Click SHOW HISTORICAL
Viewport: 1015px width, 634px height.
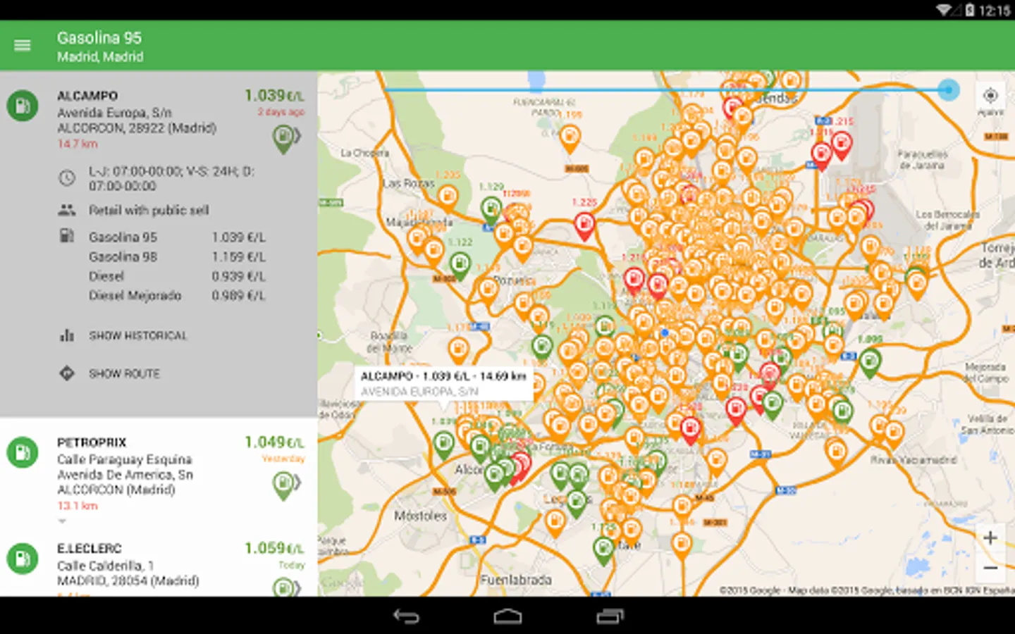point(138,336)
